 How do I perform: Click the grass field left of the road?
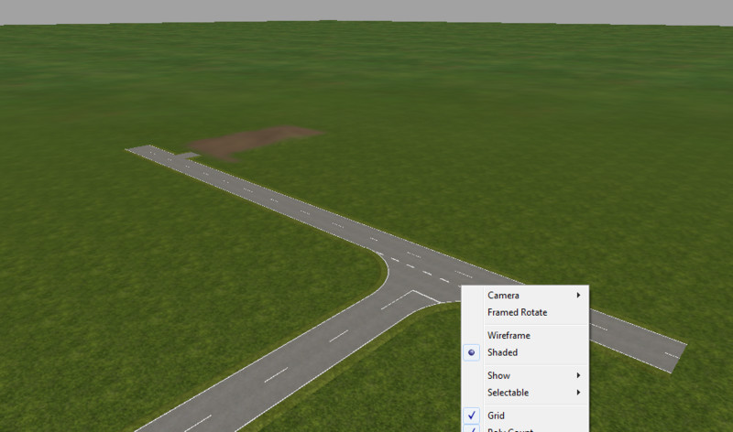[137, 275]
